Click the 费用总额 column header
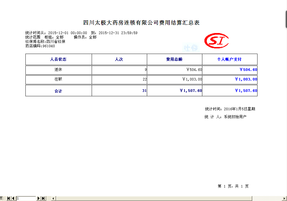The image size is (287, 201). [174, 59]
